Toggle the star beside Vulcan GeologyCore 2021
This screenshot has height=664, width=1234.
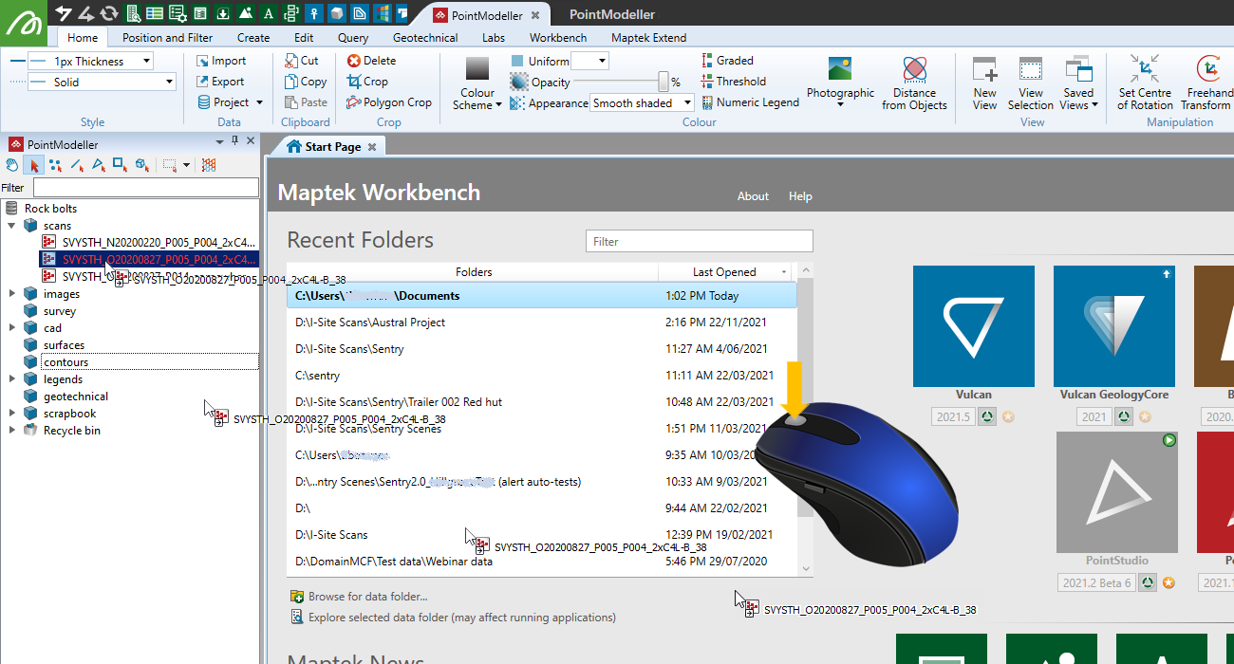1145,417
